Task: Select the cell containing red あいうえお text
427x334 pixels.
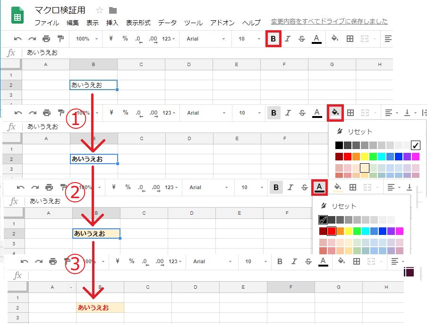Action: click(x=100, y=308)
